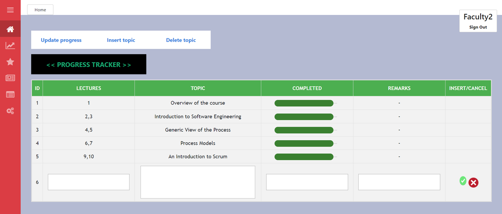Focus the Completed input in row 6
Image resolution: width=502 pixels, height=214 pixels.
[x=307, y=182]
